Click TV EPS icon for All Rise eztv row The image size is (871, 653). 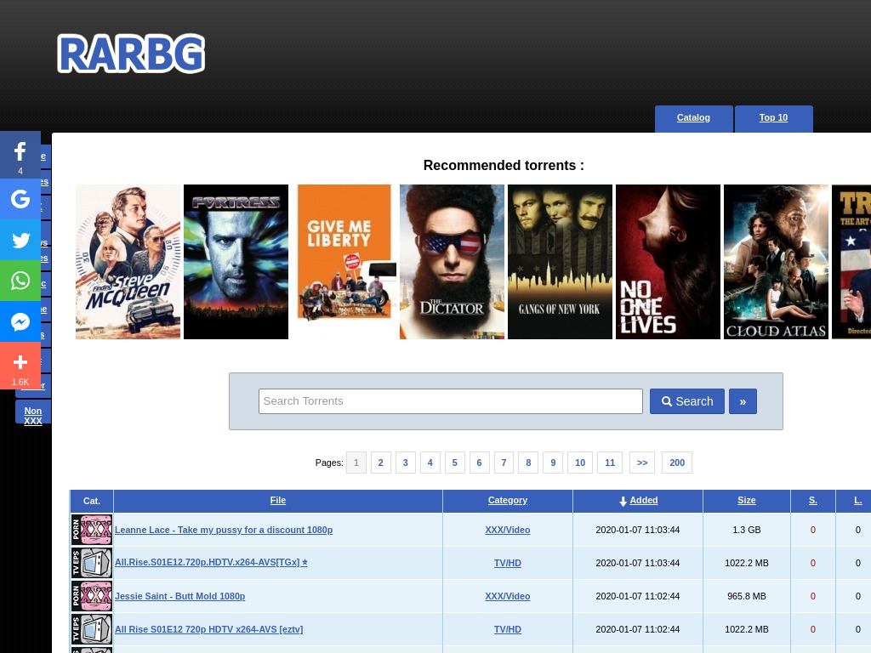[92, 629]
